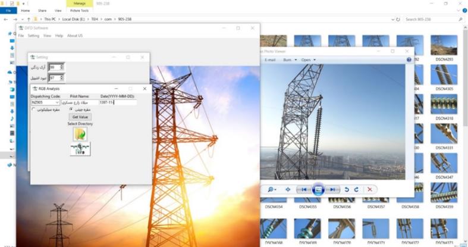Select the left radio button in RGB Analysis
Screen dimensions: 468x247
(34, 110)
